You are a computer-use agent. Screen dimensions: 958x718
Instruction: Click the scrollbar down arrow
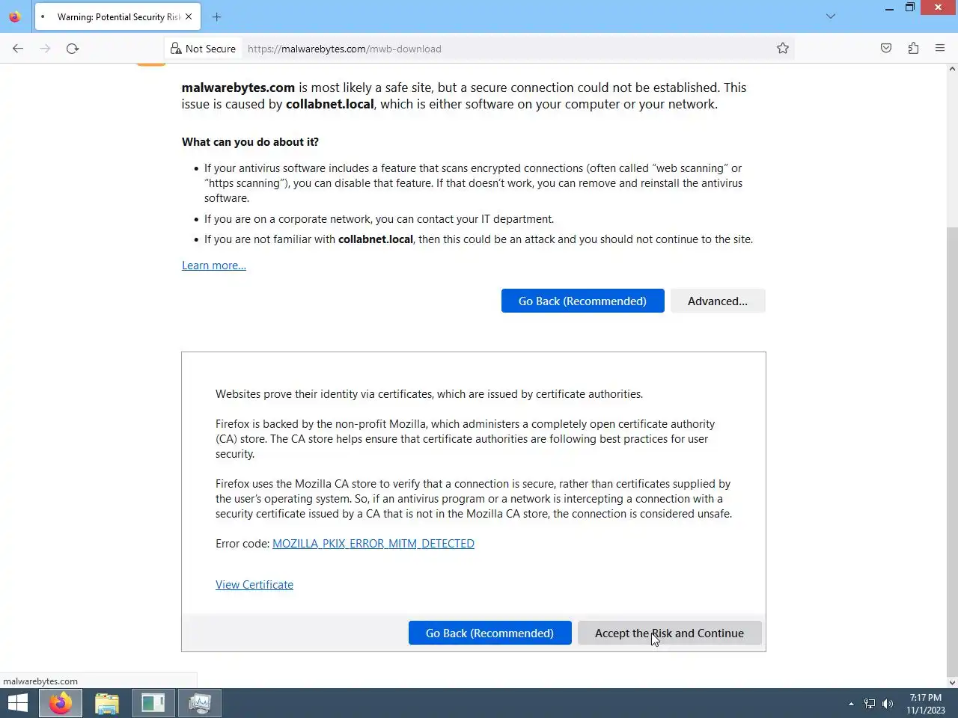952,682
